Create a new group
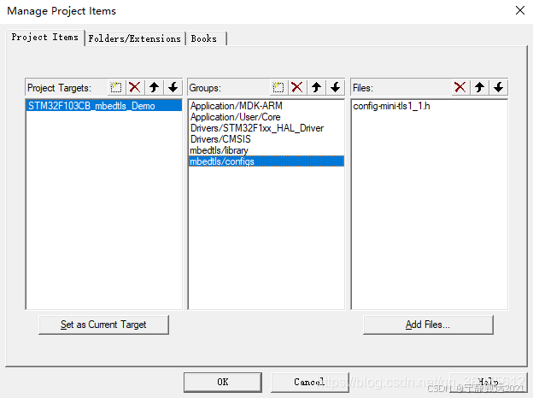533x398 pixels. pos(278,87)
